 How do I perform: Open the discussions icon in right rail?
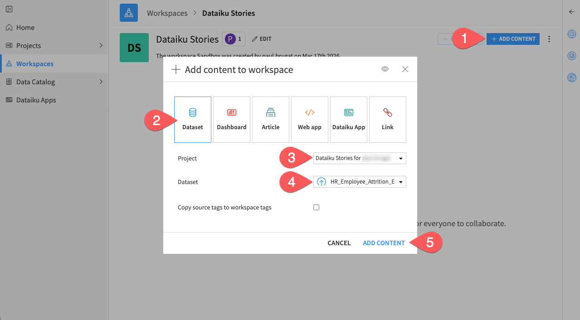(x=571, y=78)
